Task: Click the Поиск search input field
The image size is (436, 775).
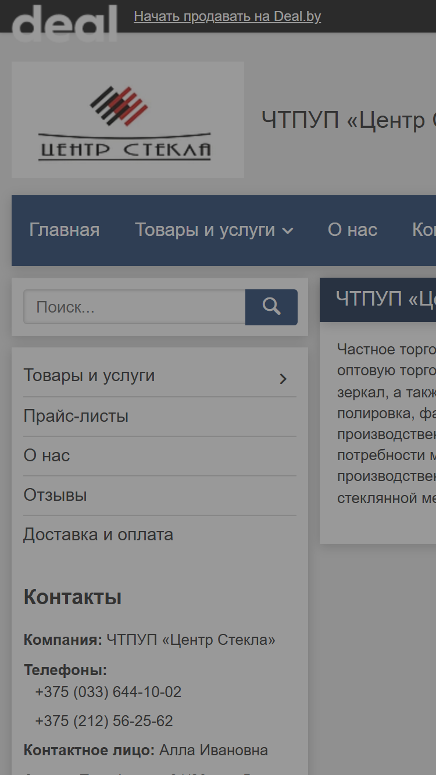Action: 134,307
